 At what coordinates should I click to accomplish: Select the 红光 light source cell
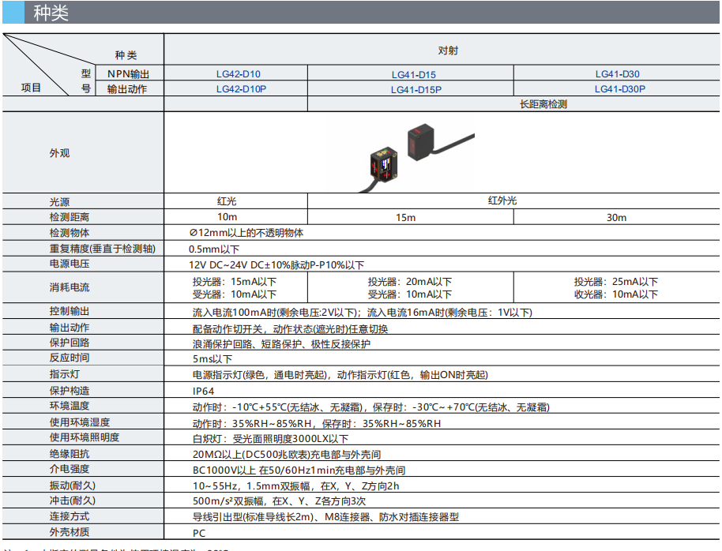pyautogui.click(x=227, y=201)
